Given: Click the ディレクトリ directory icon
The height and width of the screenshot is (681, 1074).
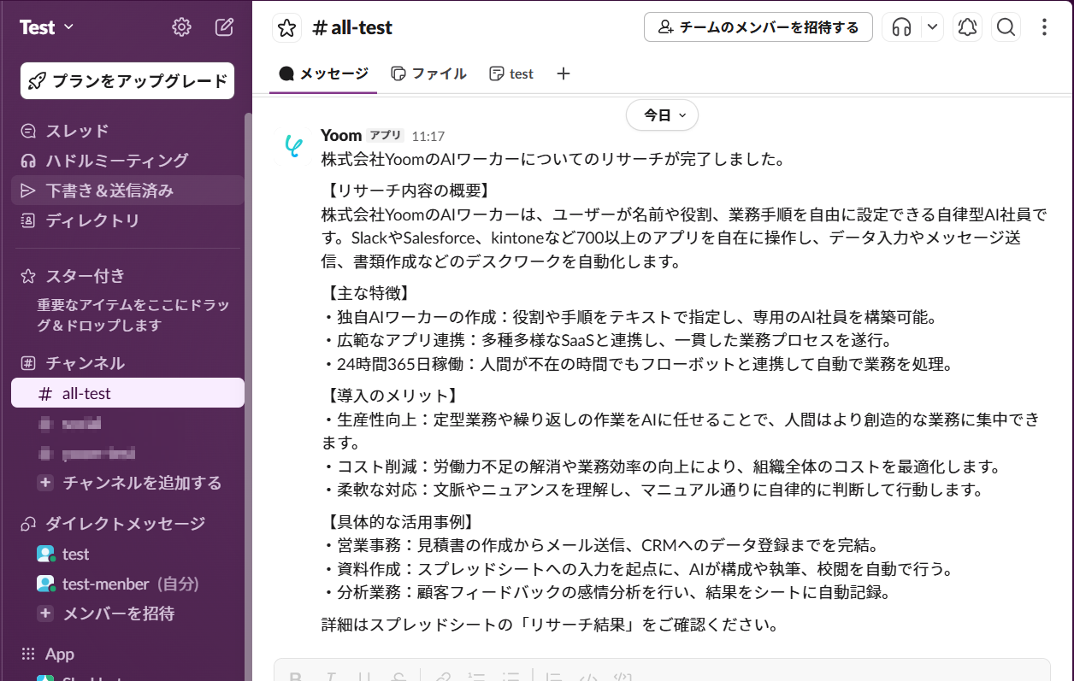Looking at the screenshot, I should coord(28,220).
